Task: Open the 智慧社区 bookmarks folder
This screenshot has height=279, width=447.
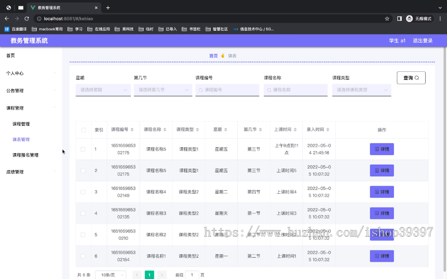Action: (x=217, y=29)
